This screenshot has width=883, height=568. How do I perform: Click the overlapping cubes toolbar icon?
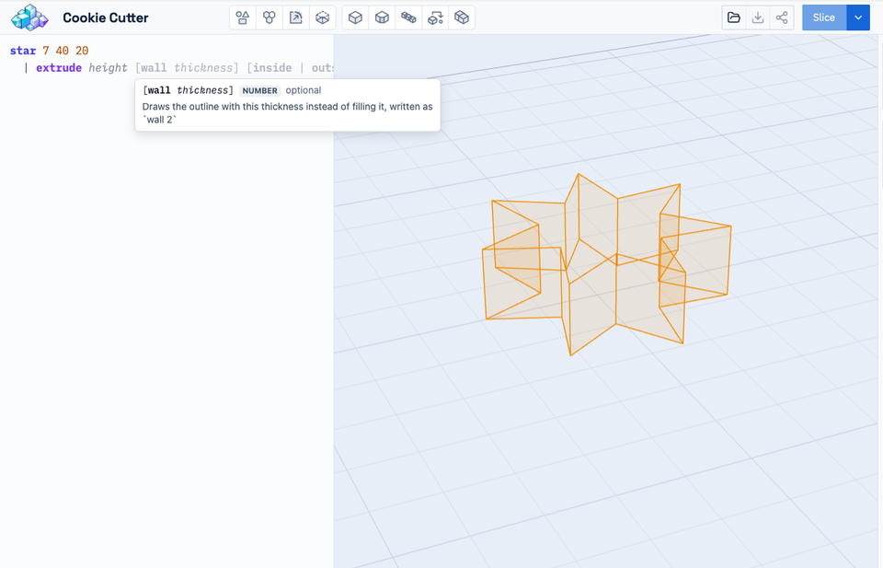pos(462,17)
